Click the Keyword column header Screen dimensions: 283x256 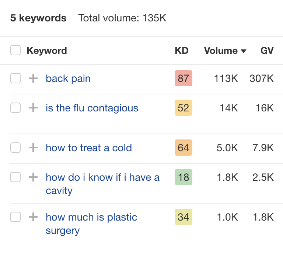click(x=47, y=51)
